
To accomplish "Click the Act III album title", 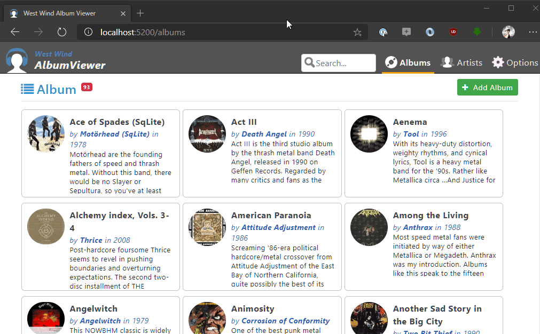I will [244, 122].
